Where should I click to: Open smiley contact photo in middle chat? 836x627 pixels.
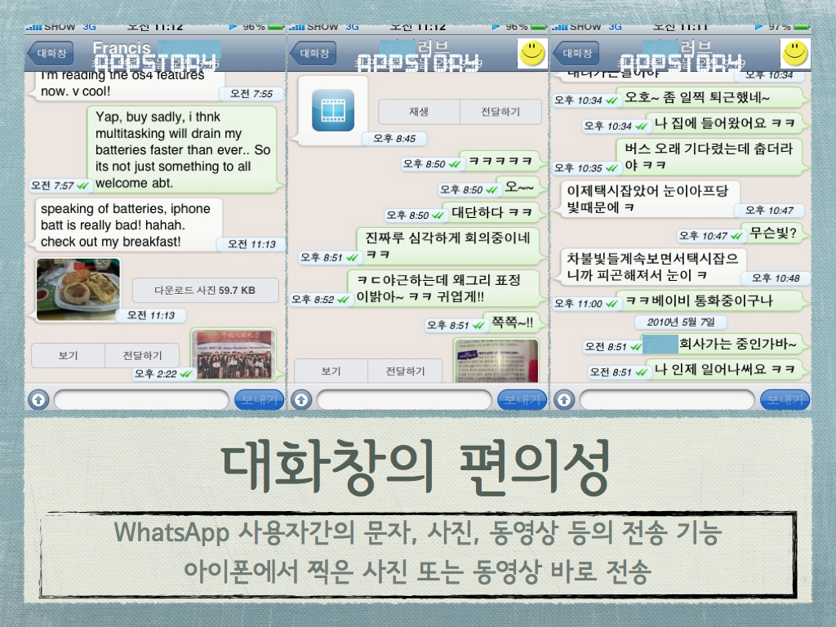[532, 53]
